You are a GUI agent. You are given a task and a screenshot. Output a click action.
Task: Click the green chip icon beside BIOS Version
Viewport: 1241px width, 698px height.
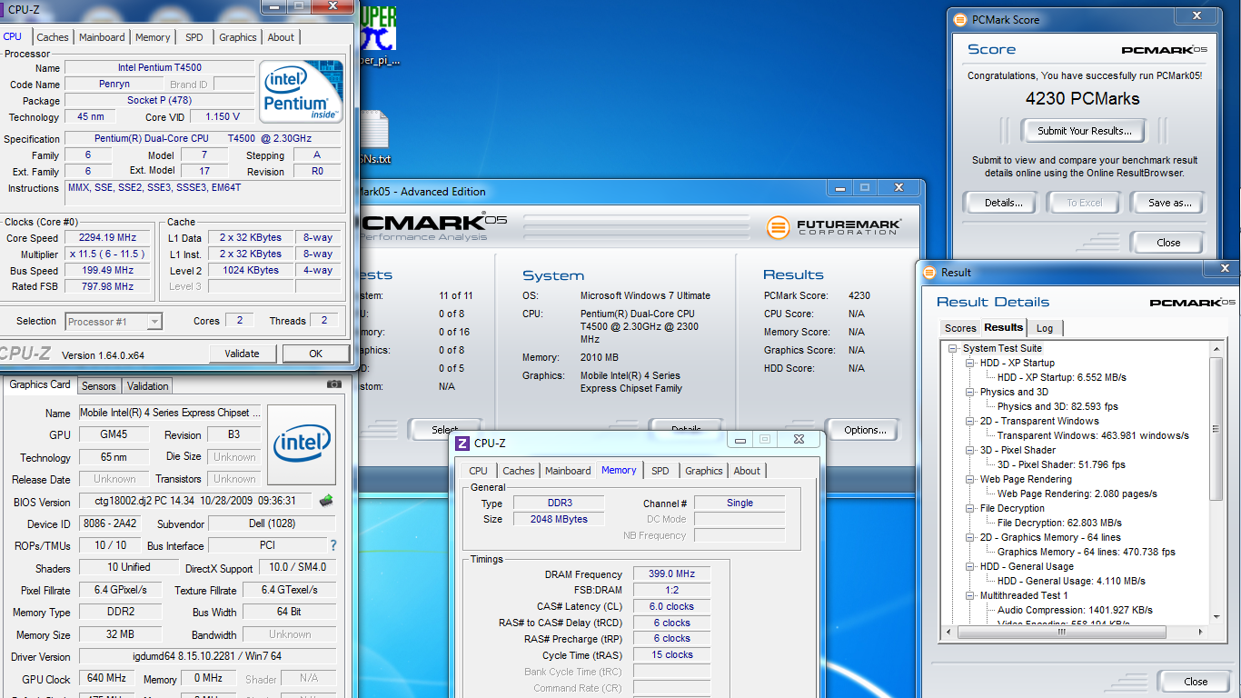click(325, 501)
